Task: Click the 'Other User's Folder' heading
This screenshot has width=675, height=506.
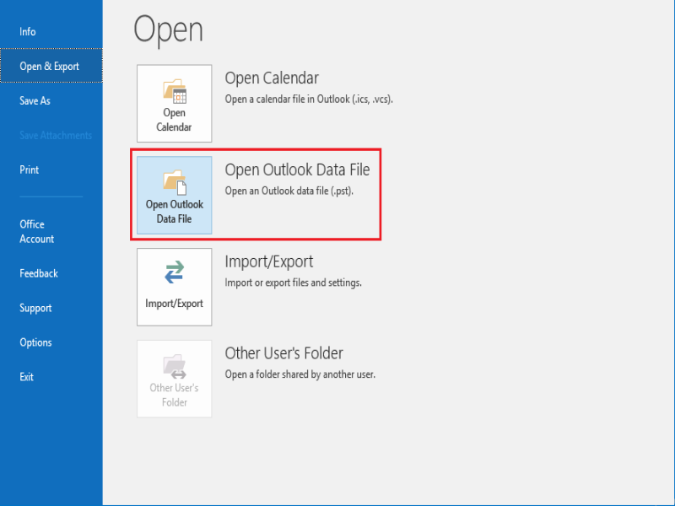Action: click(x=283, y=353)
